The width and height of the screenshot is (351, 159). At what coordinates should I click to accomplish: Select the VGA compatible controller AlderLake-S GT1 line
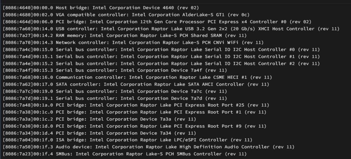[x=126, y=15]
